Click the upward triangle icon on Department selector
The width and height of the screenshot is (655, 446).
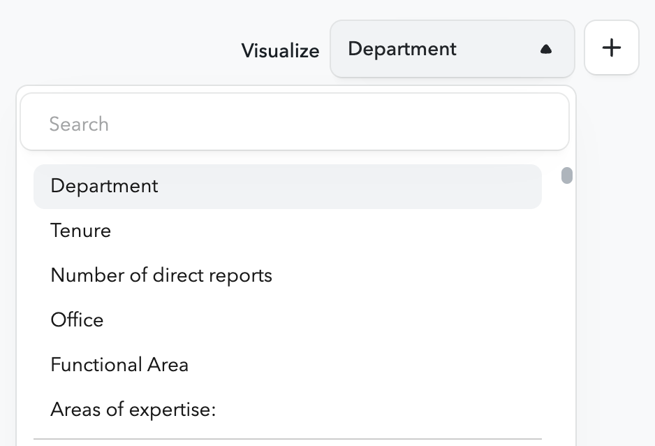(x=547, y=49)
